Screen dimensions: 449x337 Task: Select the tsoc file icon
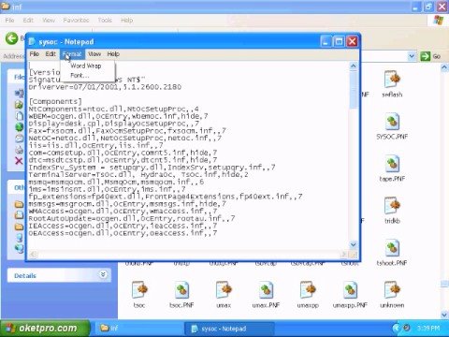(139, 290)
